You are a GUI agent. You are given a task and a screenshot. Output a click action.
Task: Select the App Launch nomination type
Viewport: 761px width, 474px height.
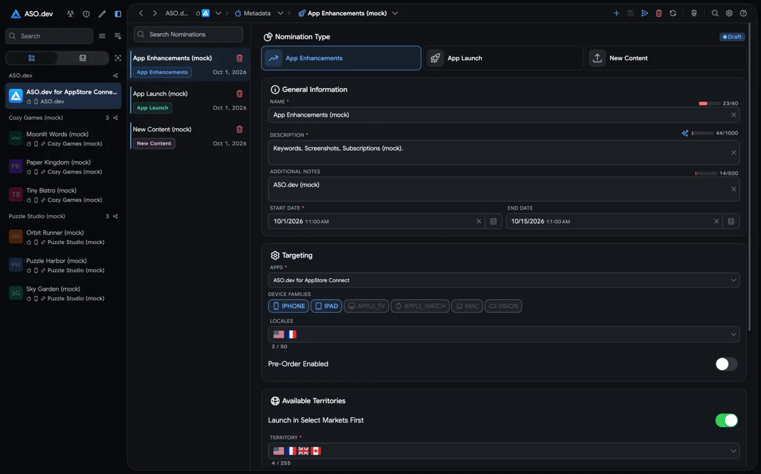[x=503, y=58]
